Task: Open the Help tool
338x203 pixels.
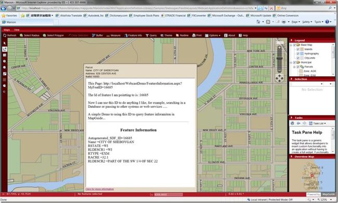Action: point(243,35)
